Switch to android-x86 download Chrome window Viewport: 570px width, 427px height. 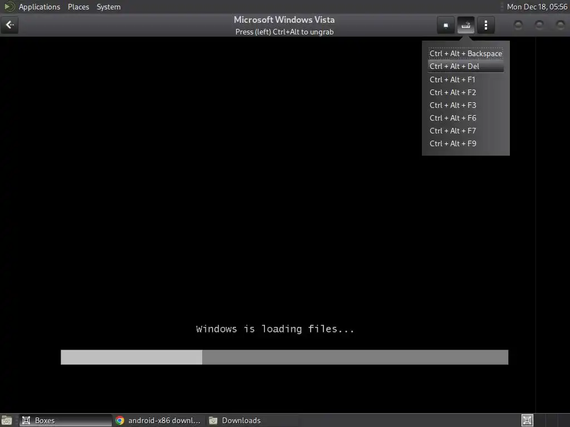click(158, 420)
